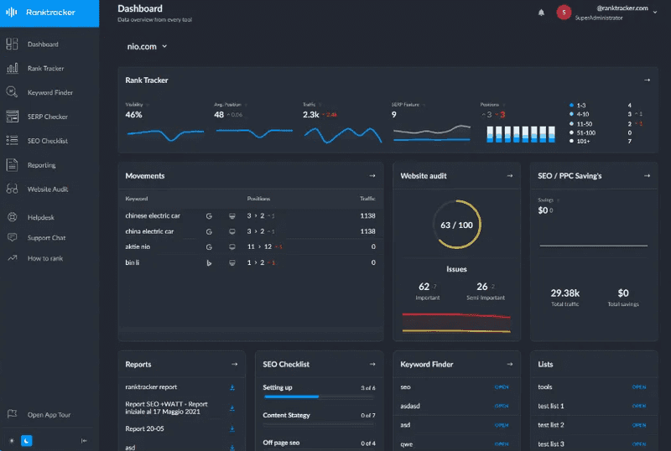Expand the nio.com domain dropdown
The image size is (671, 451).
tap(147, 47)
